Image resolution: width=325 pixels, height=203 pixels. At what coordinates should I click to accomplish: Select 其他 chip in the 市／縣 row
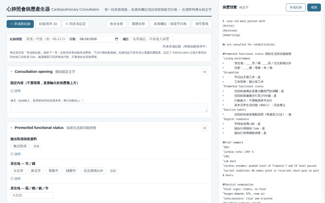(x=113, y=171)
